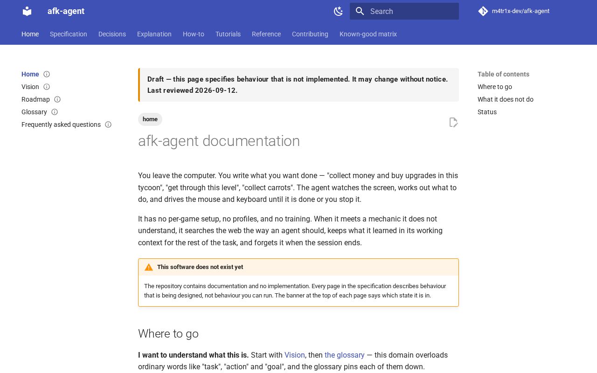Open the Specification tab
This screenshot has width=597, height=373.
[x=69, y=34]
